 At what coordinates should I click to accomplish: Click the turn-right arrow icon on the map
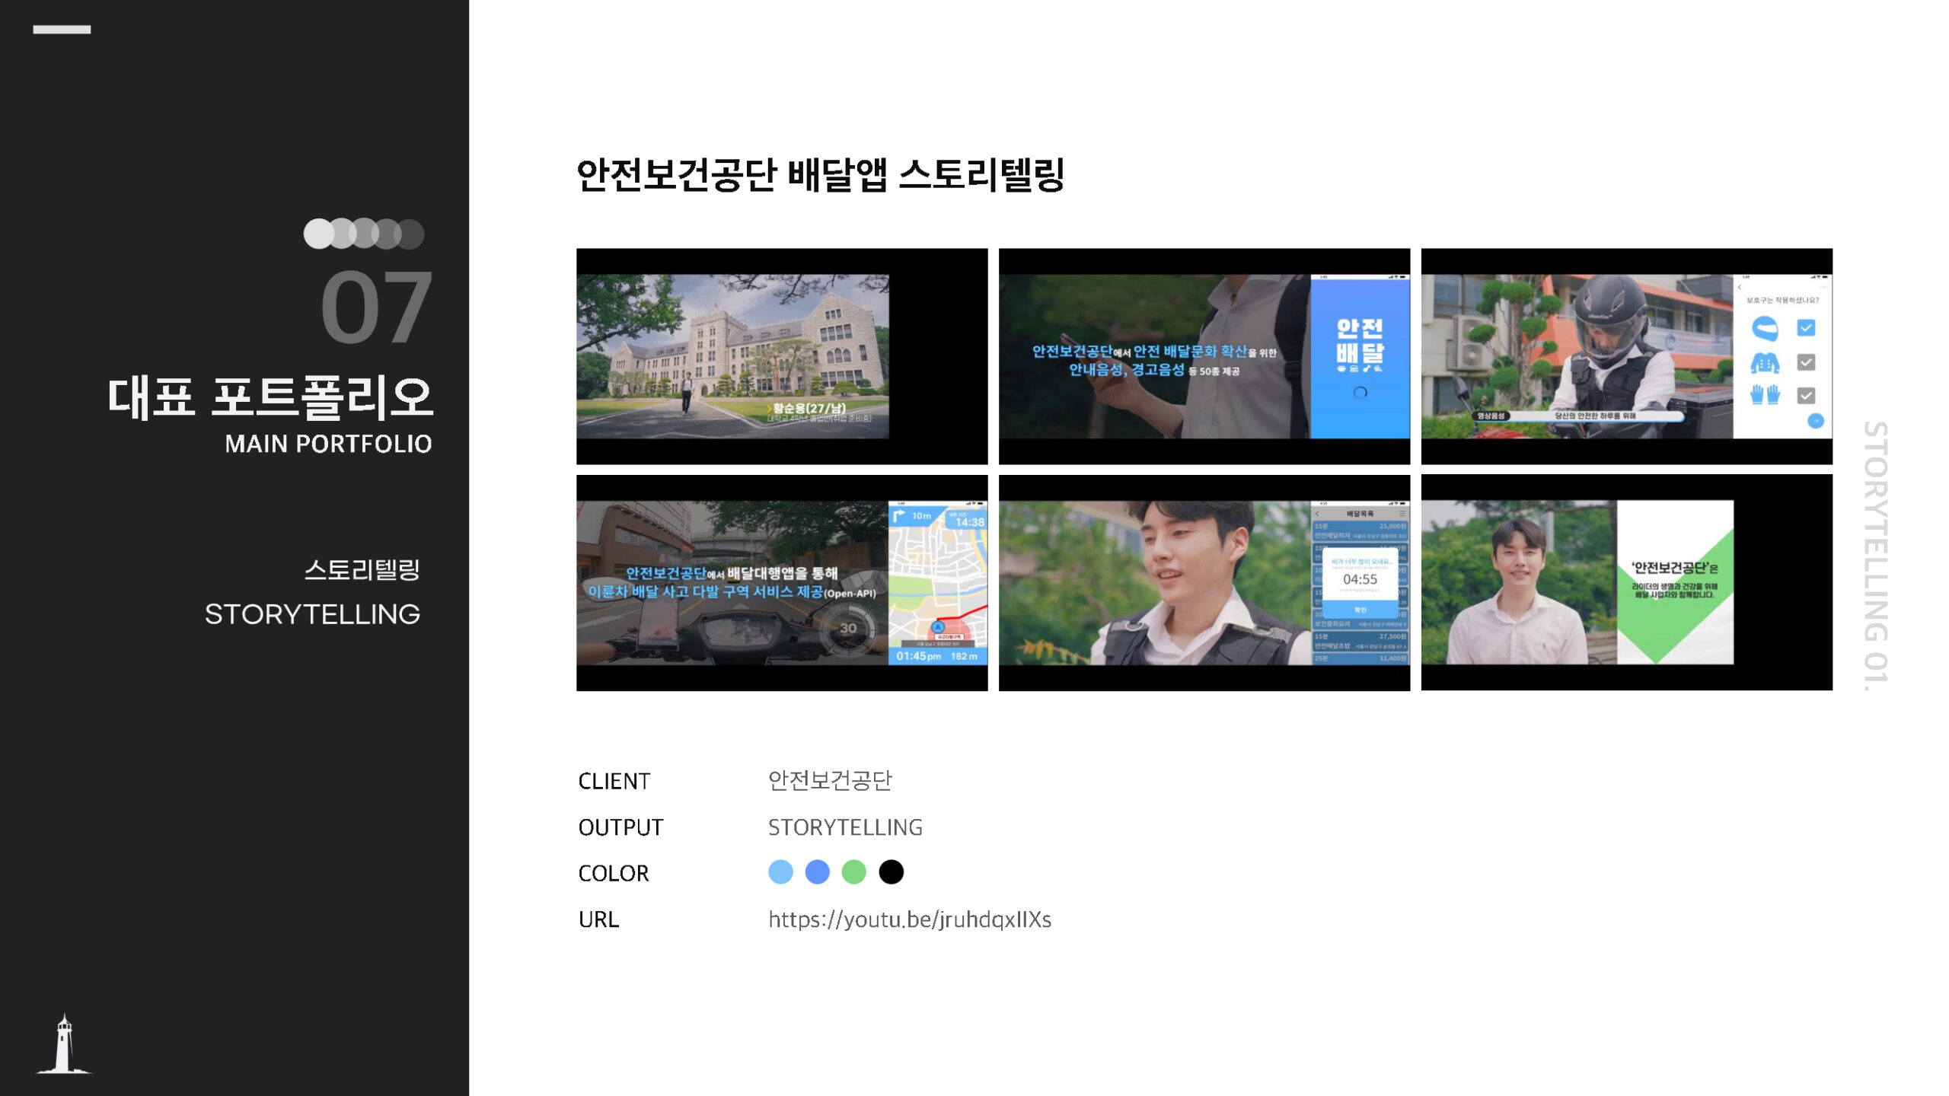pyautogui.click(x=899, y=516)
